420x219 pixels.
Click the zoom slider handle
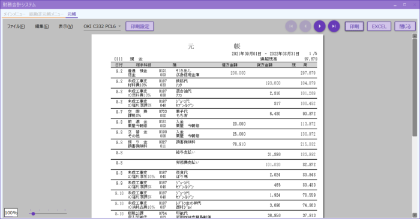point(33,214)
